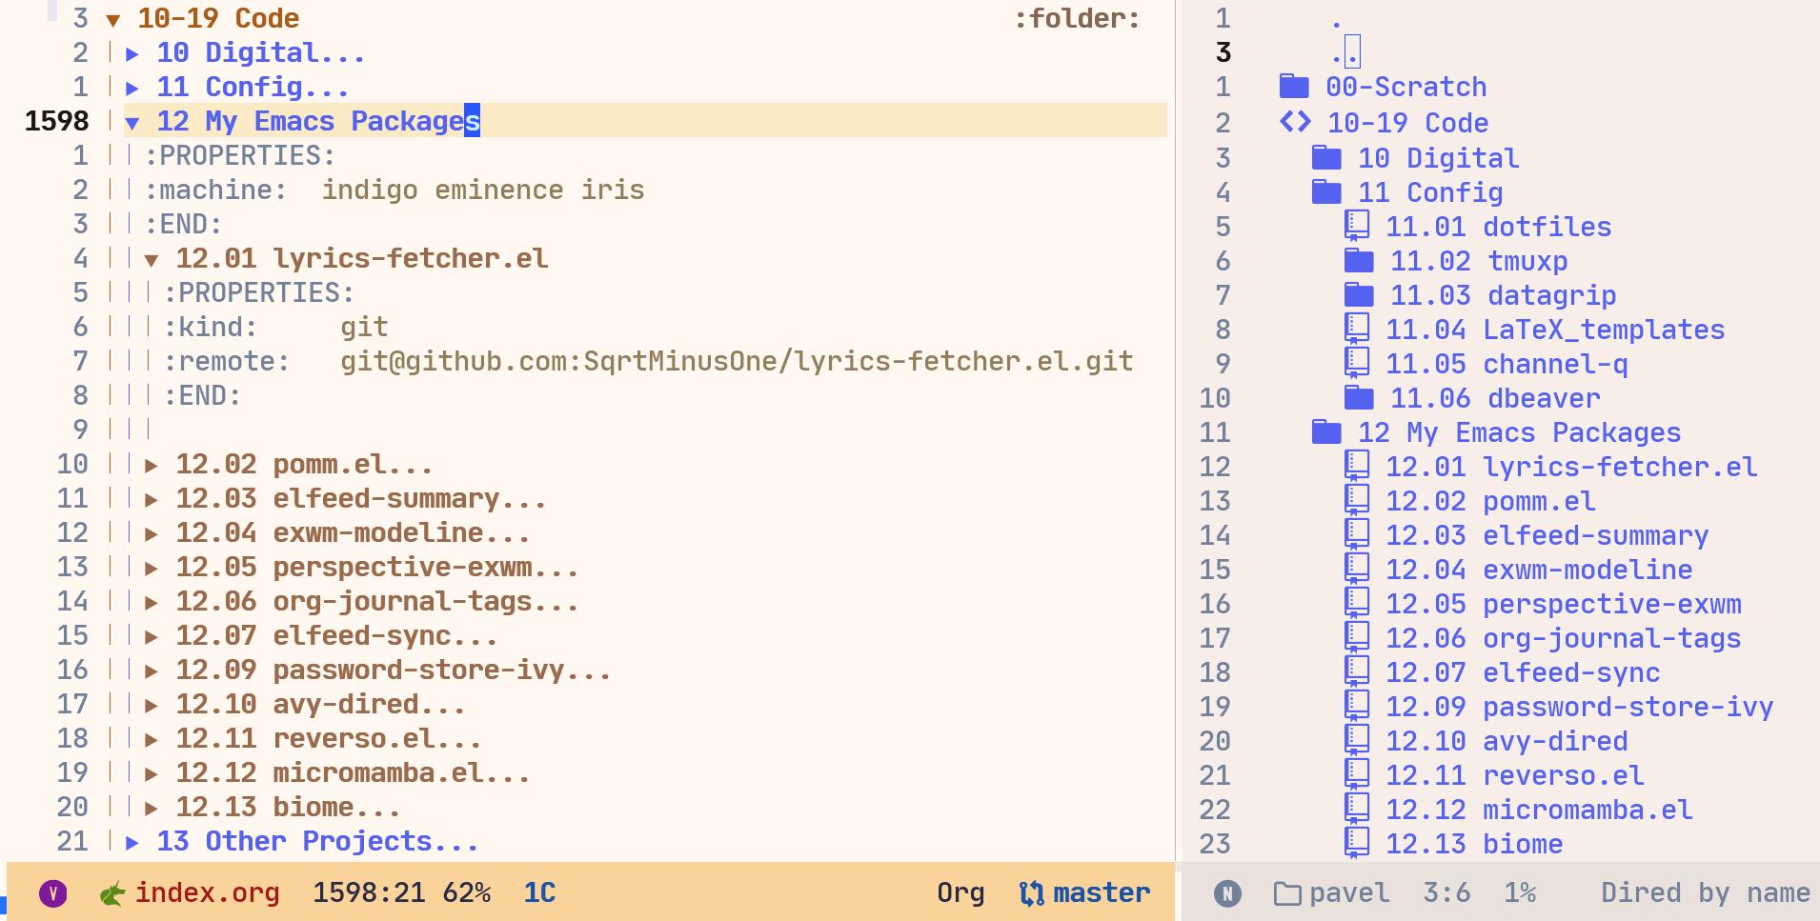
Task: Collapse the 12 My Emacs Packages heading
Action: (131, 121)
